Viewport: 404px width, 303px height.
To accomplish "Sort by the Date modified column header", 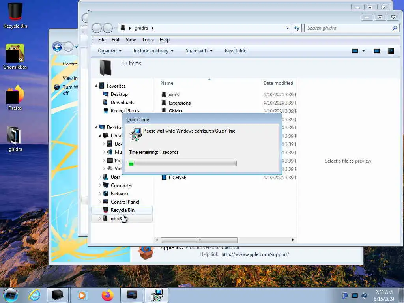I will point(278,83).
